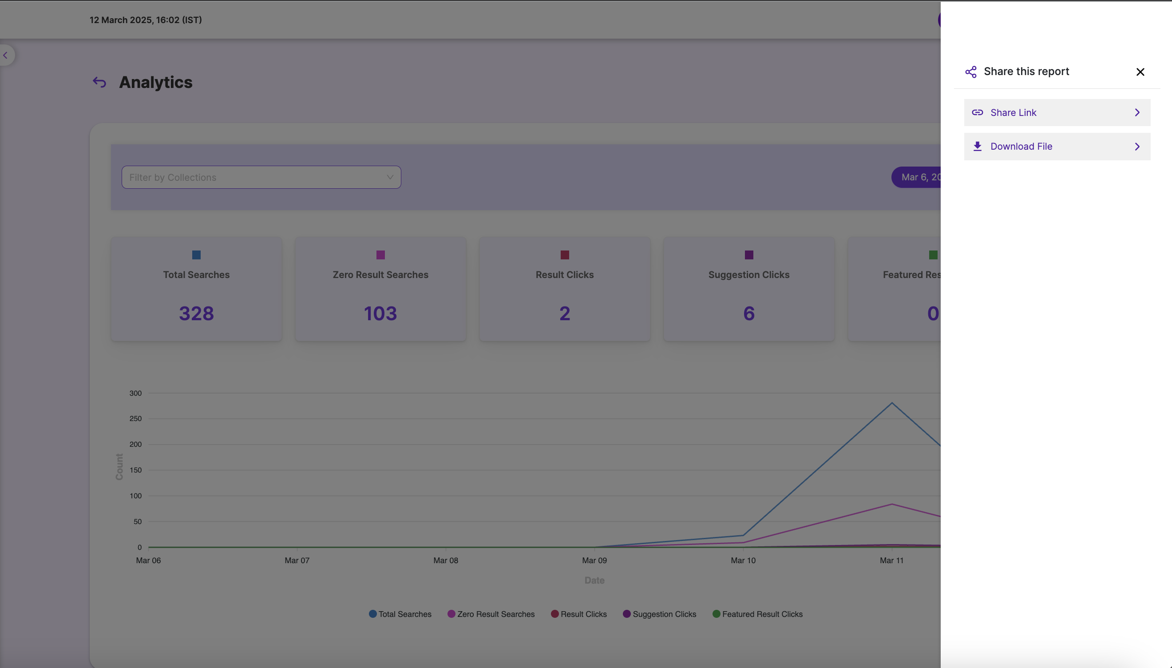Select the Zero Result Searches card
The height and width of the screenshot is (668, 1172).
click(x=380, y=289)
